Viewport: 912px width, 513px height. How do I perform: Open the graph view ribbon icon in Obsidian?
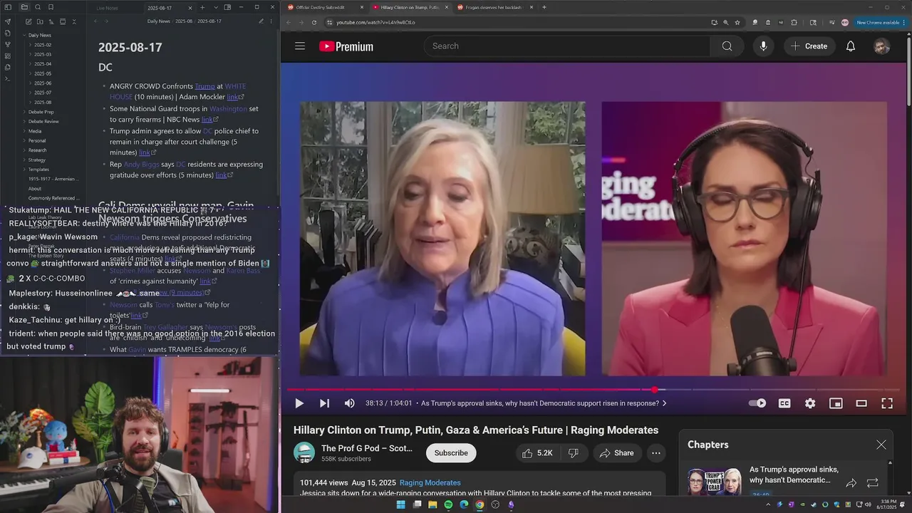(x=8, y=44)
